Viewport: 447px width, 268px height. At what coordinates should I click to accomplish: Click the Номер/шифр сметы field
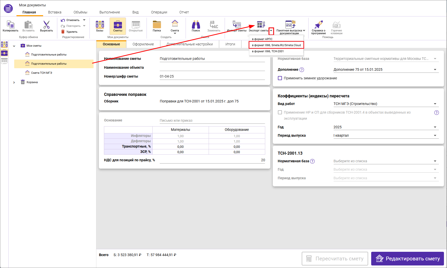point(212,76)
